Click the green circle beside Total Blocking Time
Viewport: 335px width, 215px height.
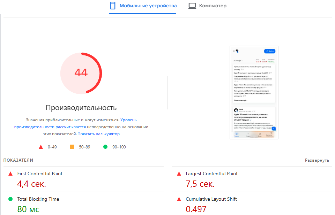pyautogui.click(x=10, y=199)
